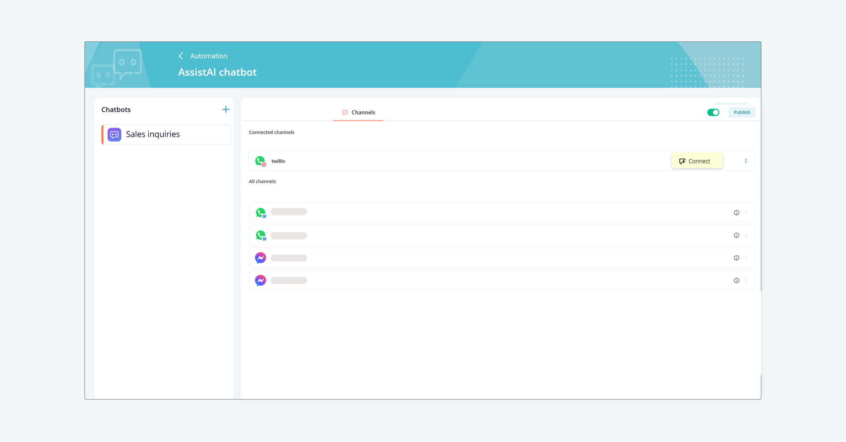Disable the chatbot activation toggle
Image resolution: width=846 pixels, height=442 pixels.
point(714,112)
